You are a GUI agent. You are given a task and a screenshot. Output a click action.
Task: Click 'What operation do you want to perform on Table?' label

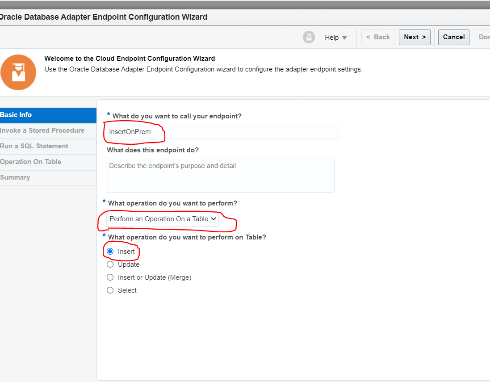187,237
